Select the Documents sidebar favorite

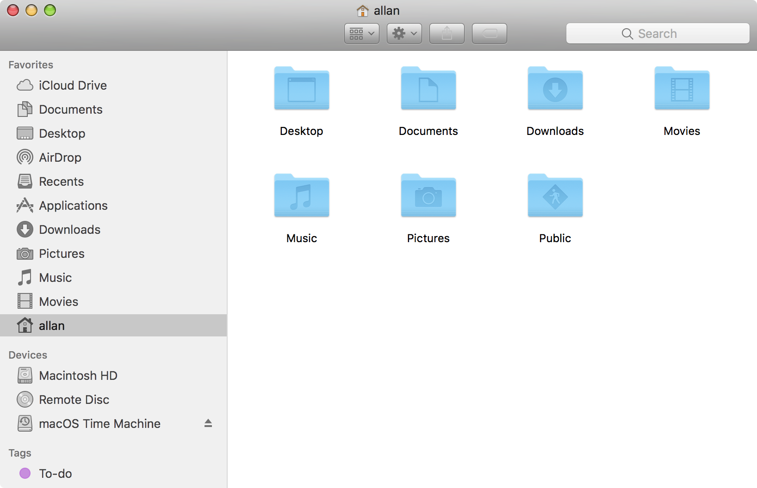(113, 110)
